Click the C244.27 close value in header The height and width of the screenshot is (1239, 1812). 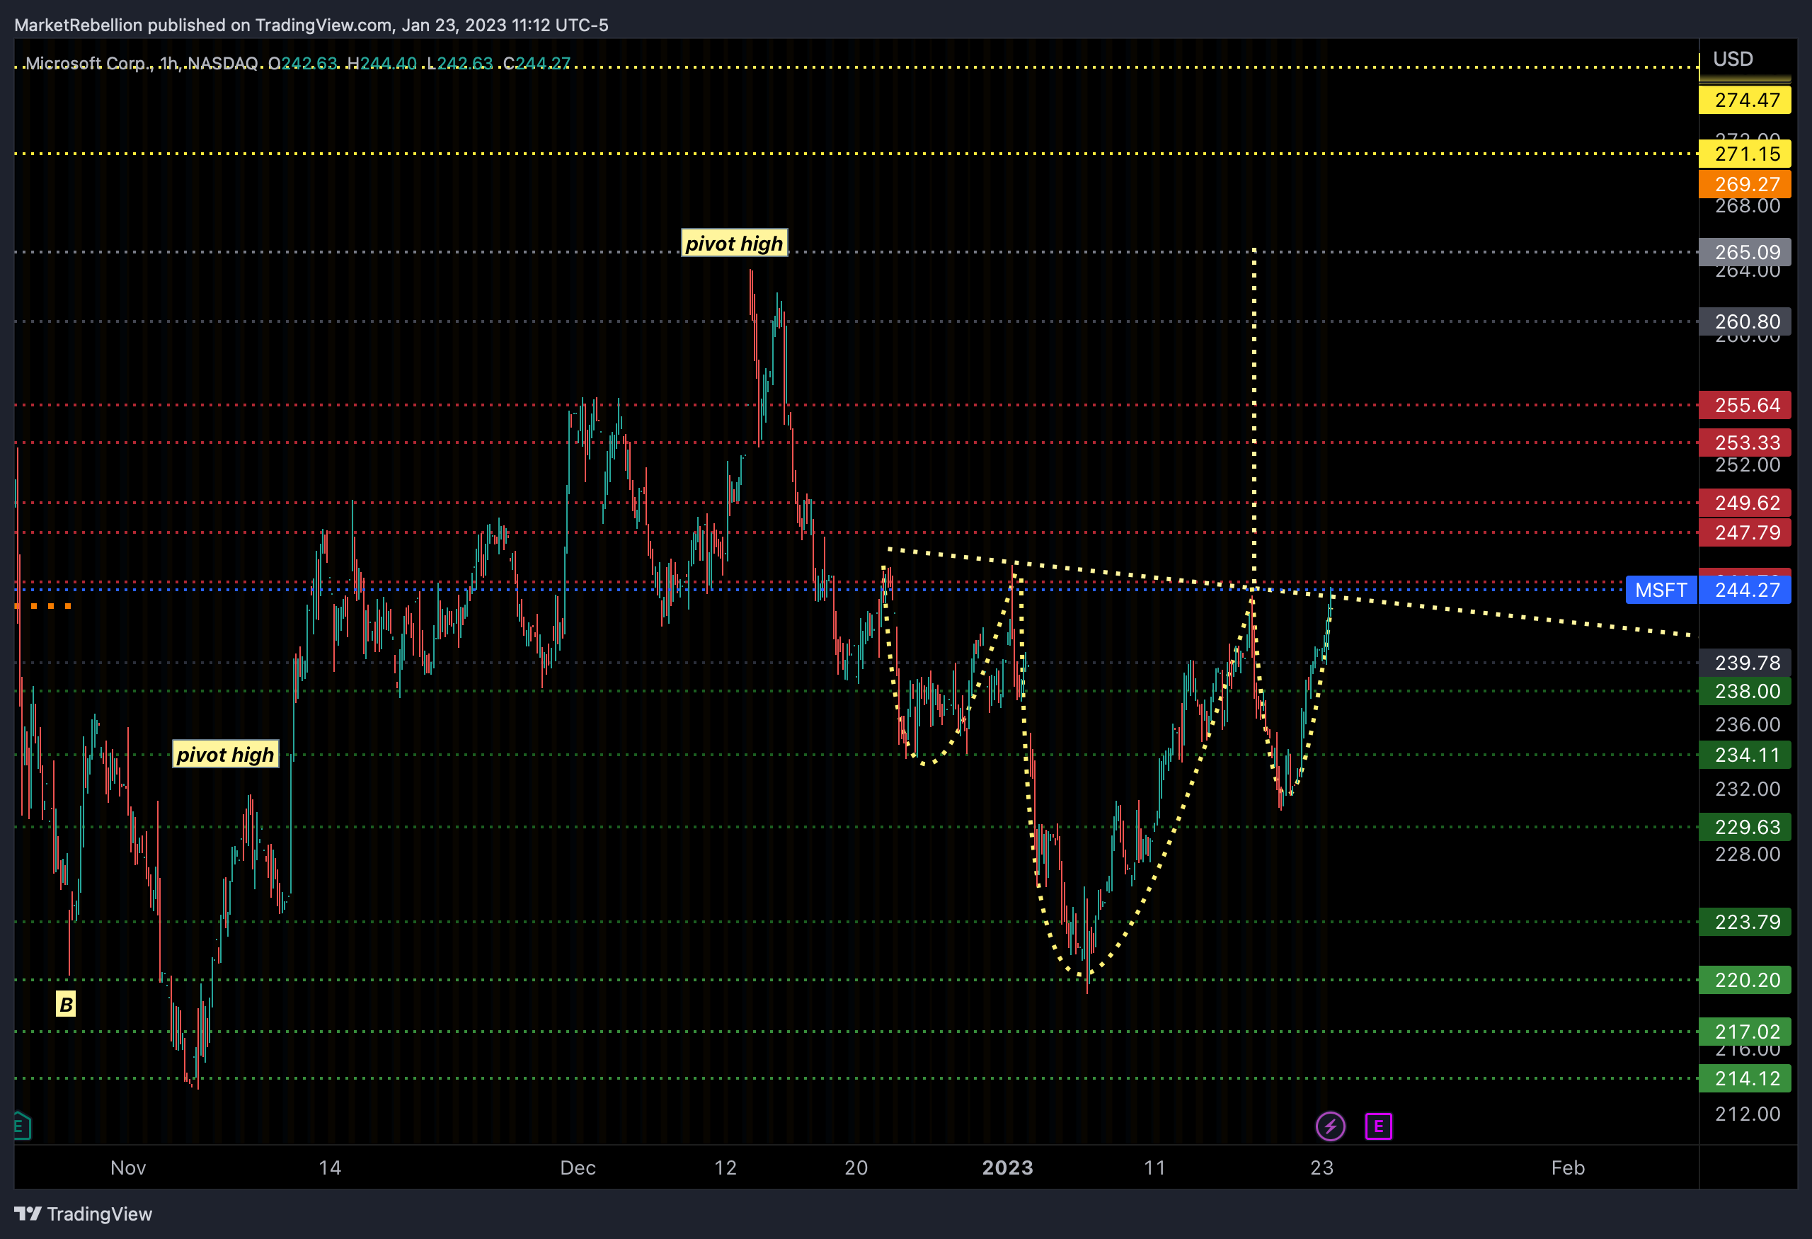coord(537,63)
